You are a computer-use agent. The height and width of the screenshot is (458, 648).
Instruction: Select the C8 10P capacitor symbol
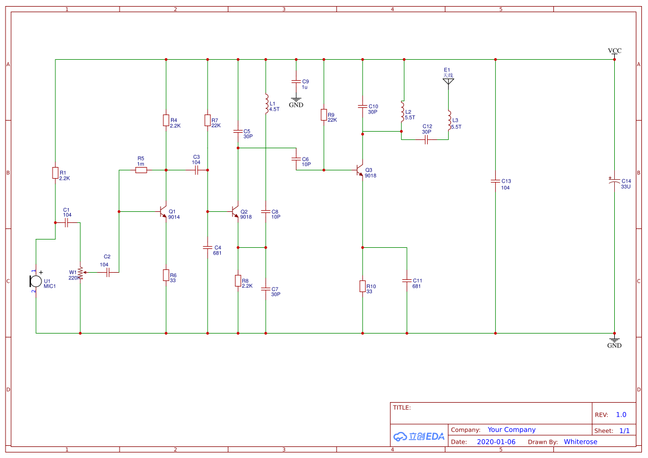coord(266,211)
